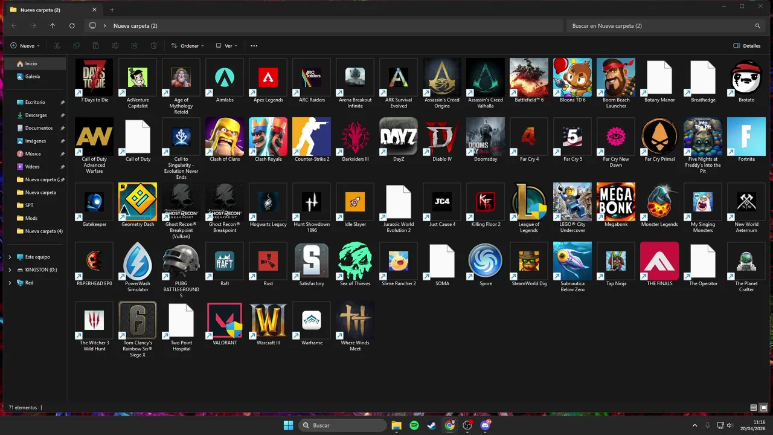Viewport: 773px width, 435px height.
Task: Select the Brotato shortcut icon
Action: tap(746, 77)
